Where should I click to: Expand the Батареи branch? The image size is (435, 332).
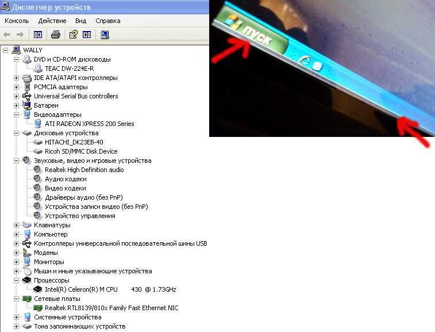pyautogui.click(x=16, y=105)
